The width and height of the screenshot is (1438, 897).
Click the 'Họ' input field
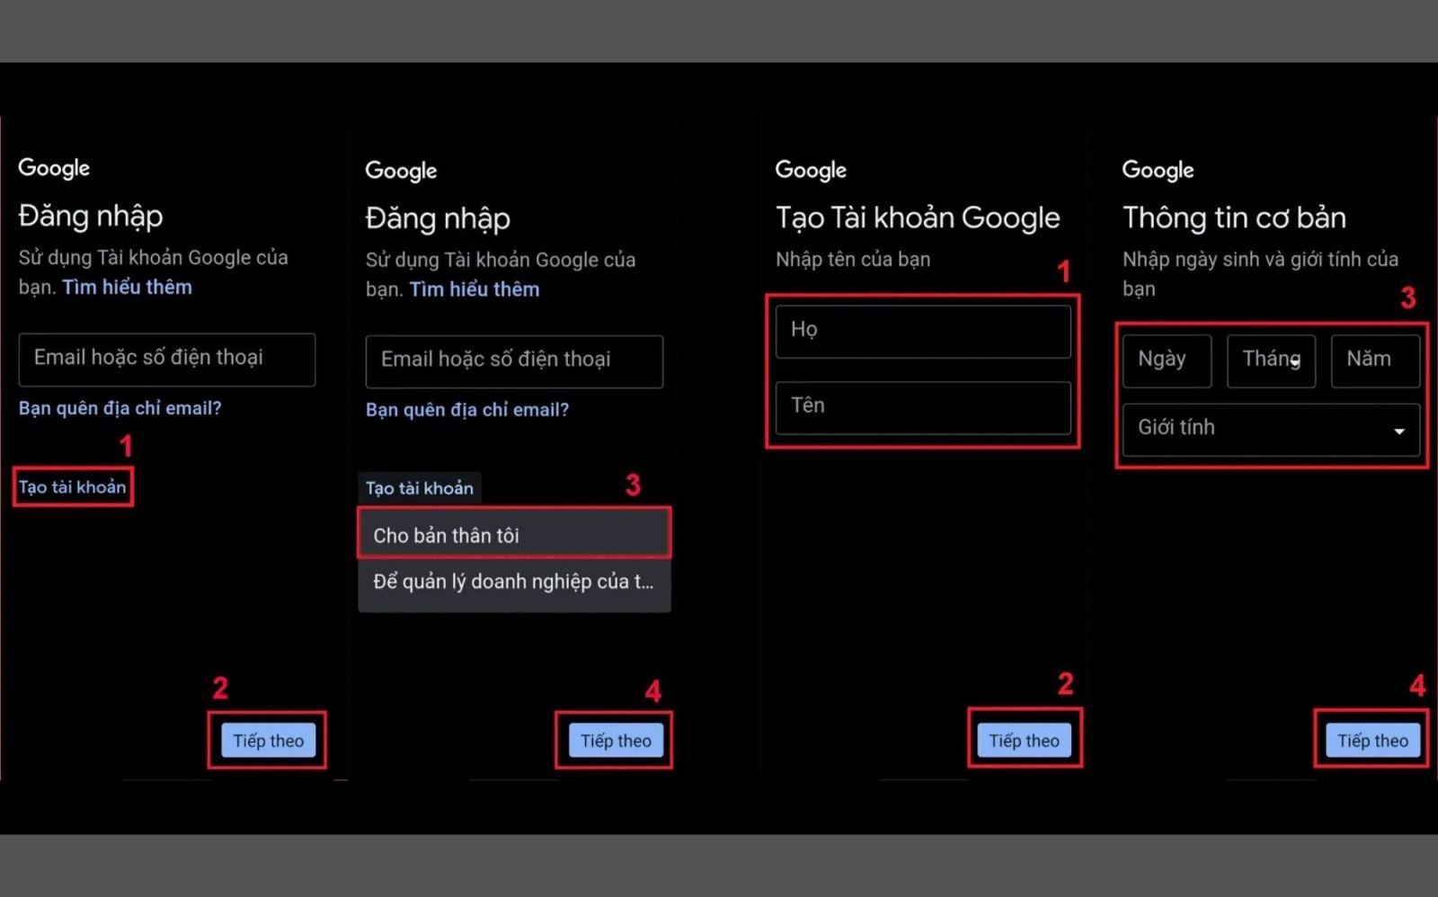923,331
